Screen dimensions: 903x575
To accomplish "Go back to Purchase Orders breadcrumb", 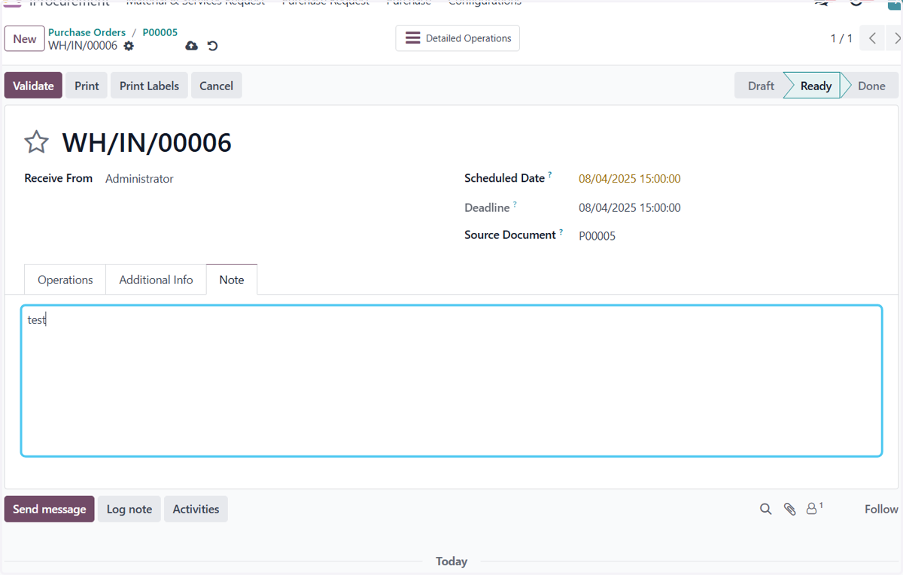I will (x=87, y=32).
